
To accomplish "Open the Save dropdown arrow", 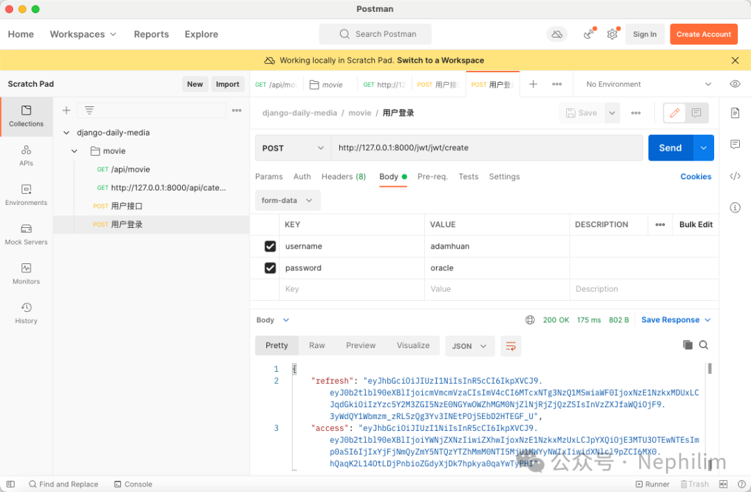I will 612,113.
